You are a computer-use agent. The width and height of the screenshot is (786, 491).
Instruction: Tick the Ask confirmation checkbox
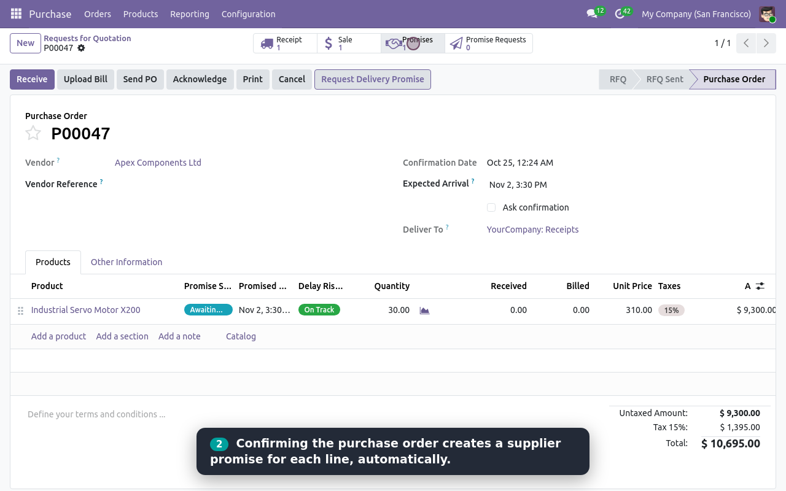pos(491,207)
